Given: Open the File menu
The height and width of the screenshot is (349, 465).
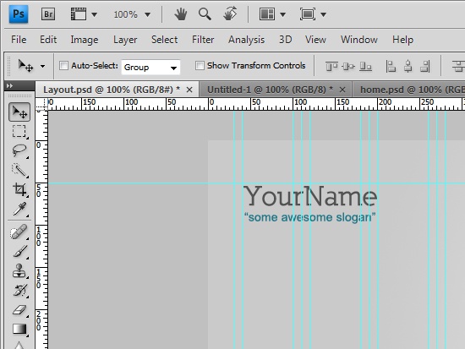Looking at the screenshot, I should tap(19, 40).
